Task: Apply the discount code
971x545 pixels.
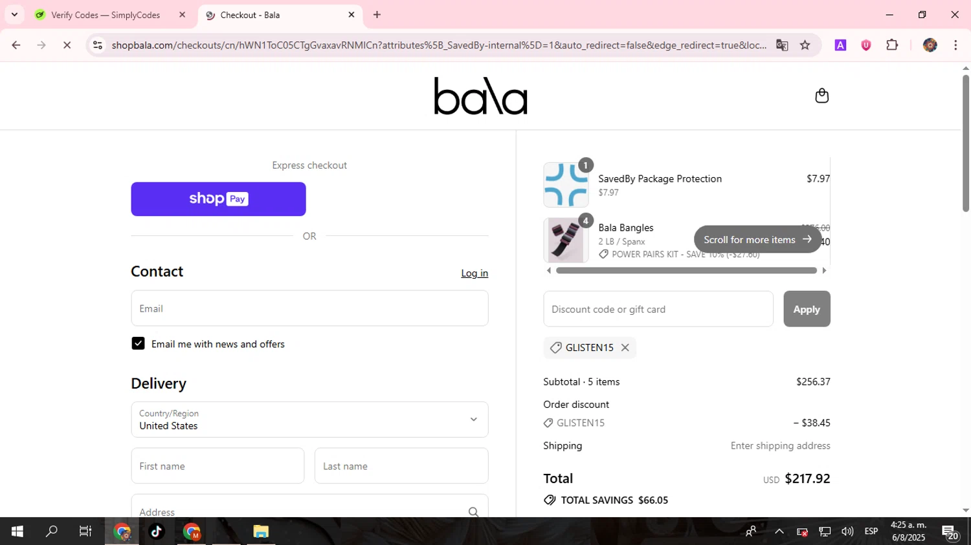Action: pyautogui.click(x=807, y=309)
